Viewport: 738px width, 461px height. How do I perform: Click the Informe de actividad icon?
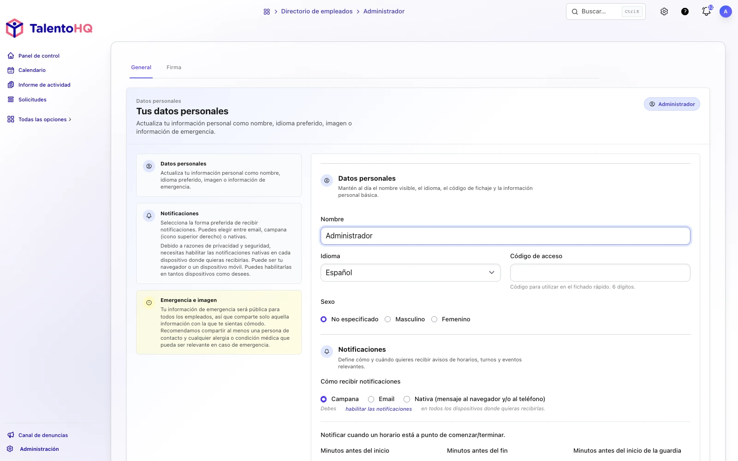coord(11,85)
